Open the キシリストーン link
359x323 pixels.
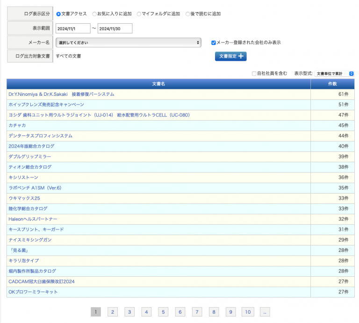(23, 178)
